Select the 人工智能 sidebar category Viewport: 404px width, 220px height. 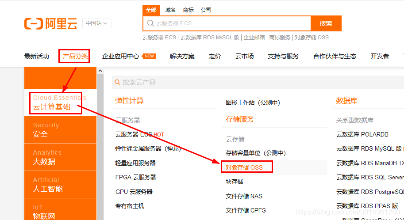tap(60, 185)
